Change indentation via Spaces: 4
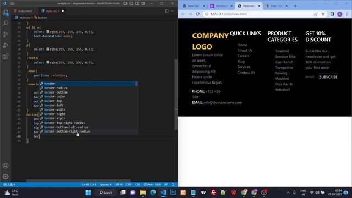The width and height of the screenshot is (352, 198). [x=106, y=184]
